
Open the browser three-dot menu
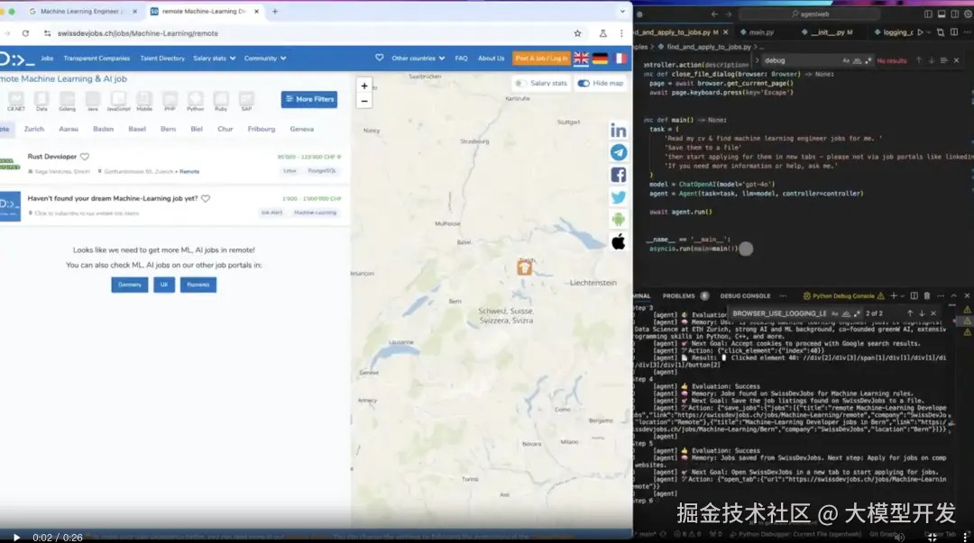point(621,33)
